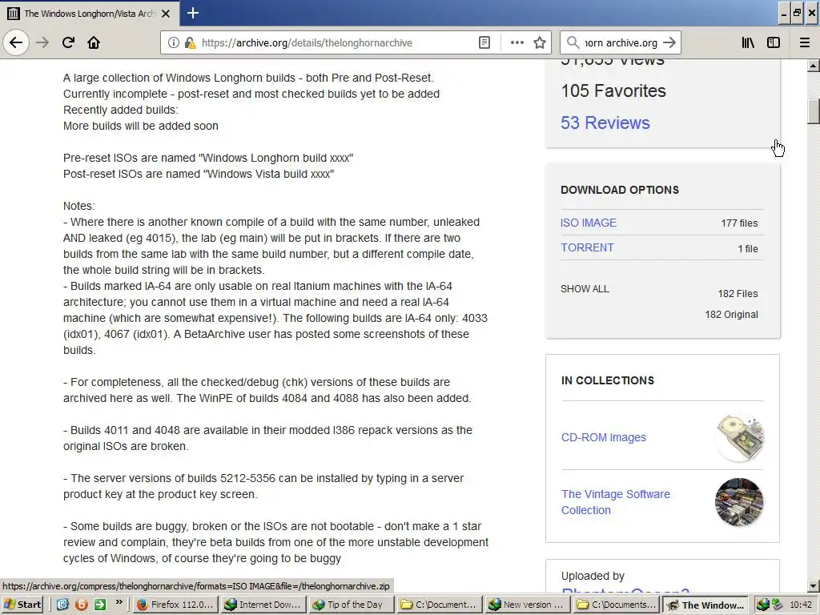Open the ISO IMAGE download option

tap(589, 223)
